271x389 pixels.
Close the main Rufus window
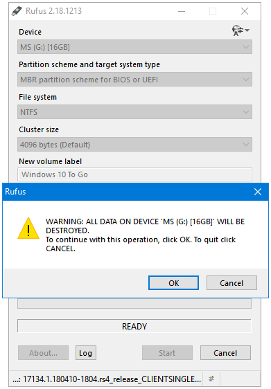pyautogui.click(x=245, y=11)
